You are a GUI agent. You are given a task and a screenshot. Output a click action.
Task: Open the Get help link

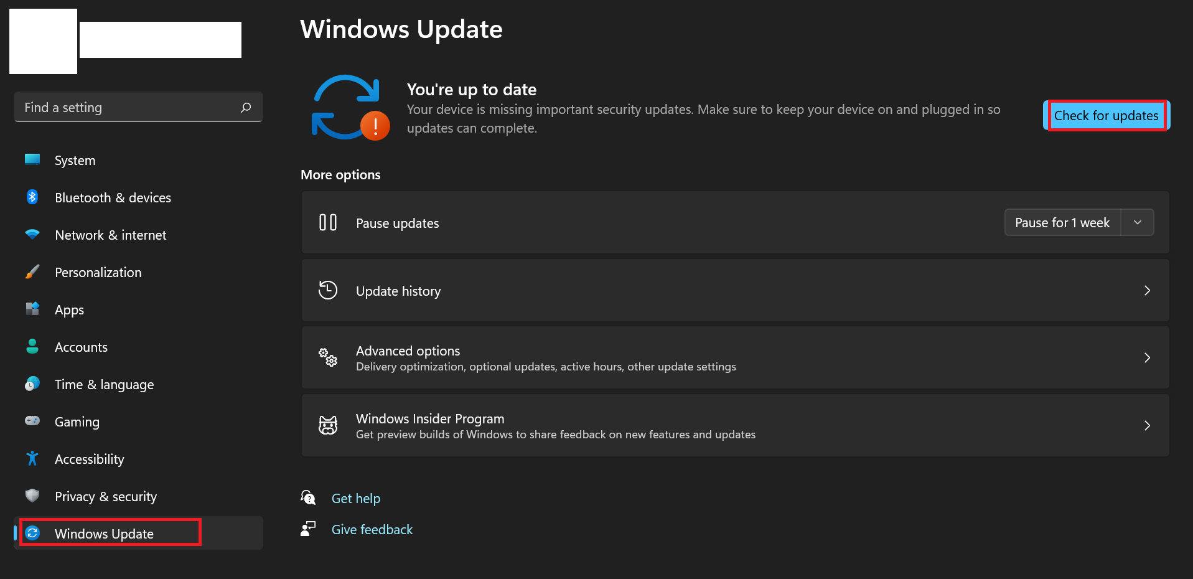point(356,498)
